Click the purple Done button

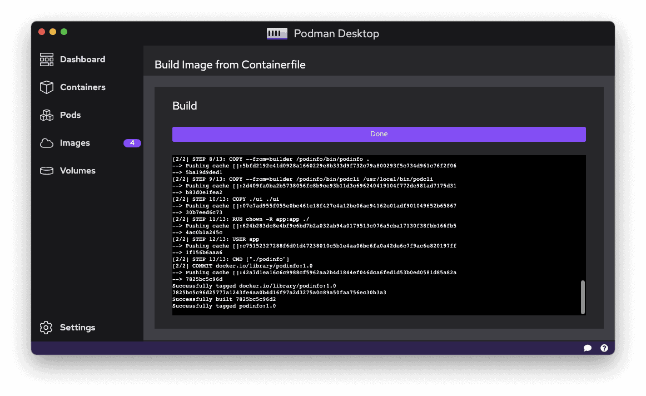click(x=379, y=134)
